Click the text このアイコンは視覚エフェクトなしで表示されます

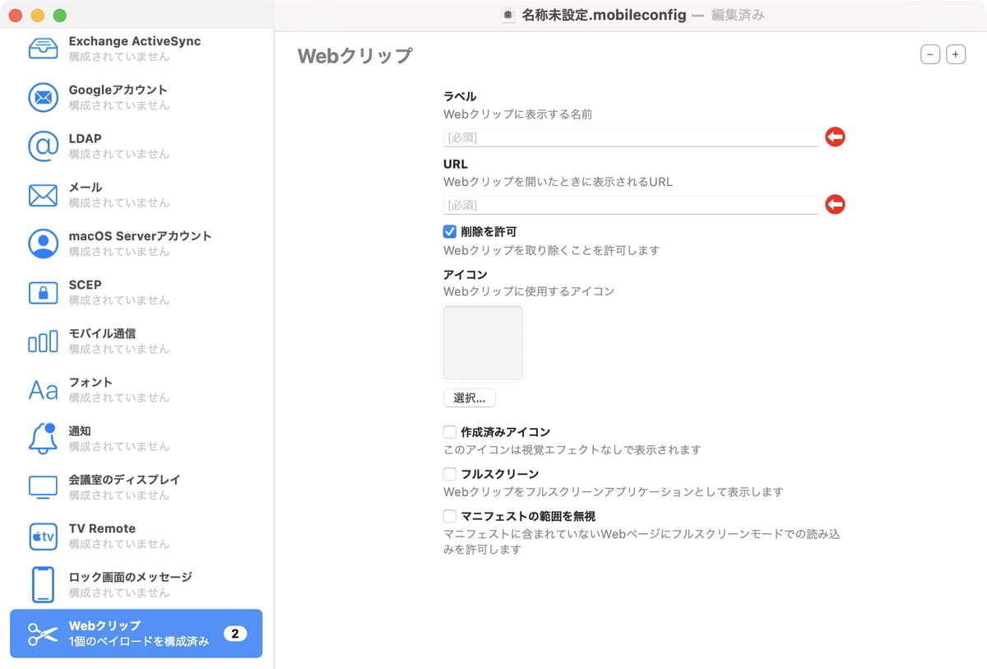coord(572,450)
